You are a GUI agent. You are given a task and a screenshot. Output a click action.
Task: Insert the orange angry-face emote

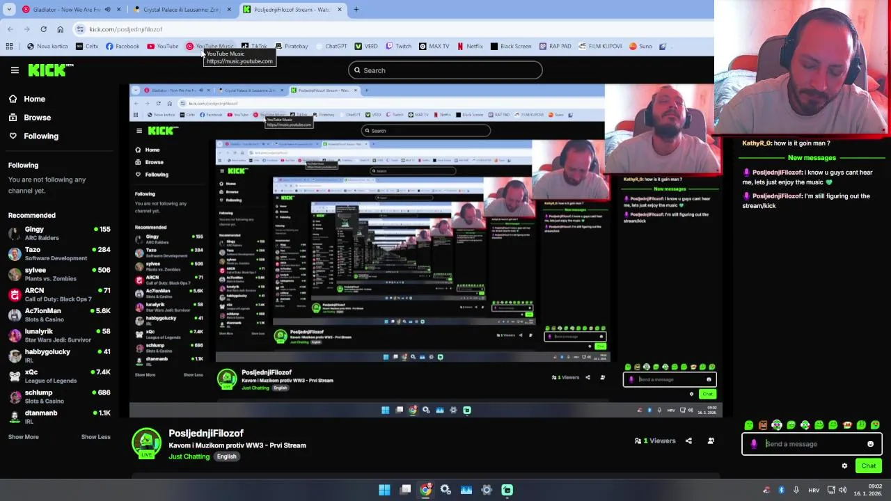tap(763, 425)
